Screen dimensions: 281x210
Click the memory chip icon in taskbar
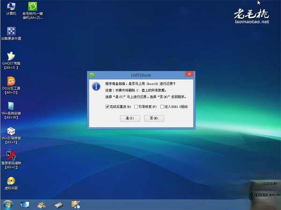click(x=59, y=205)
